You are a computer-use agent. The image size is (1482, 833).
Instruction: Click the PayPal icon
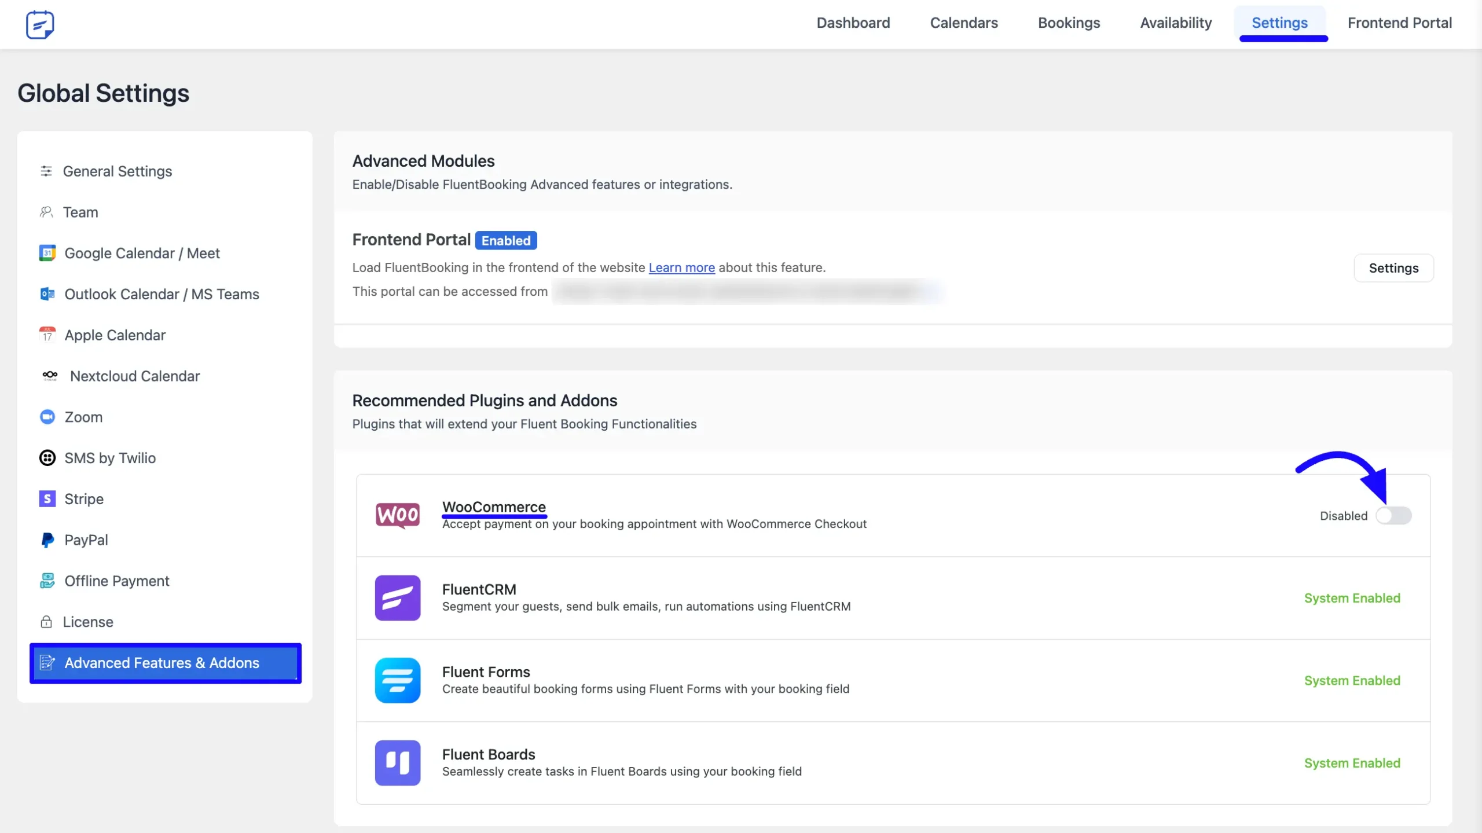[47, 540]
